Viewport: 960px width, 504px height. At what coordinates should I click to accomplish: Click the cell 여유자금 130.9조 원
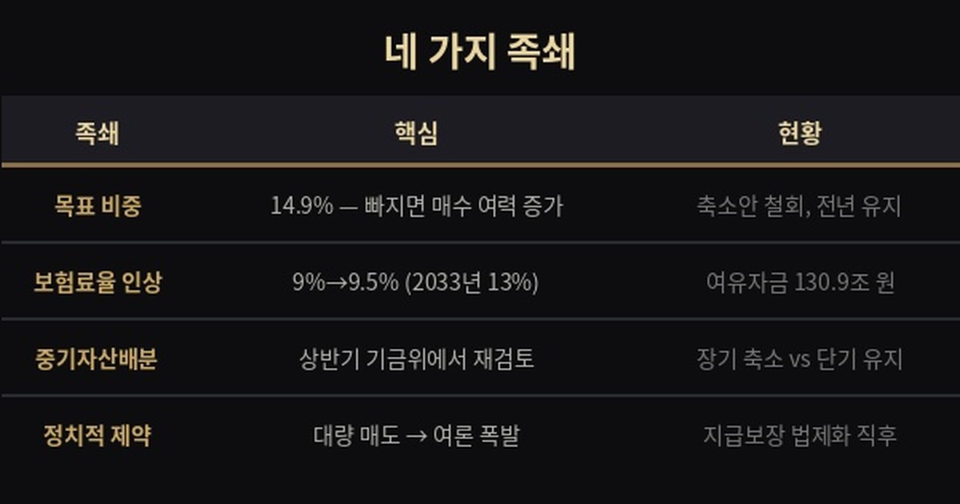coord(799,282)
